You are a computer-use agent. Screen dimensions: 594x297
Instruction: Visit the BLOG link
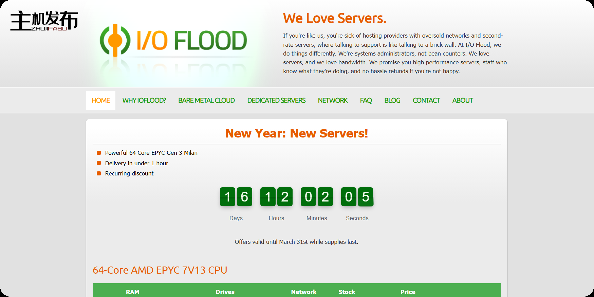[x=392, y=100]
